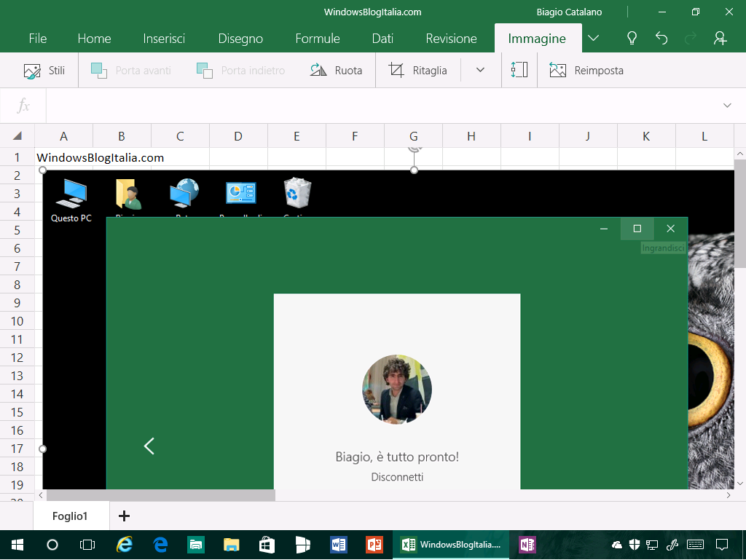Open Microsoft Edge from the taskbar
Screen dimensions: 746x560
tap(160, 545)
